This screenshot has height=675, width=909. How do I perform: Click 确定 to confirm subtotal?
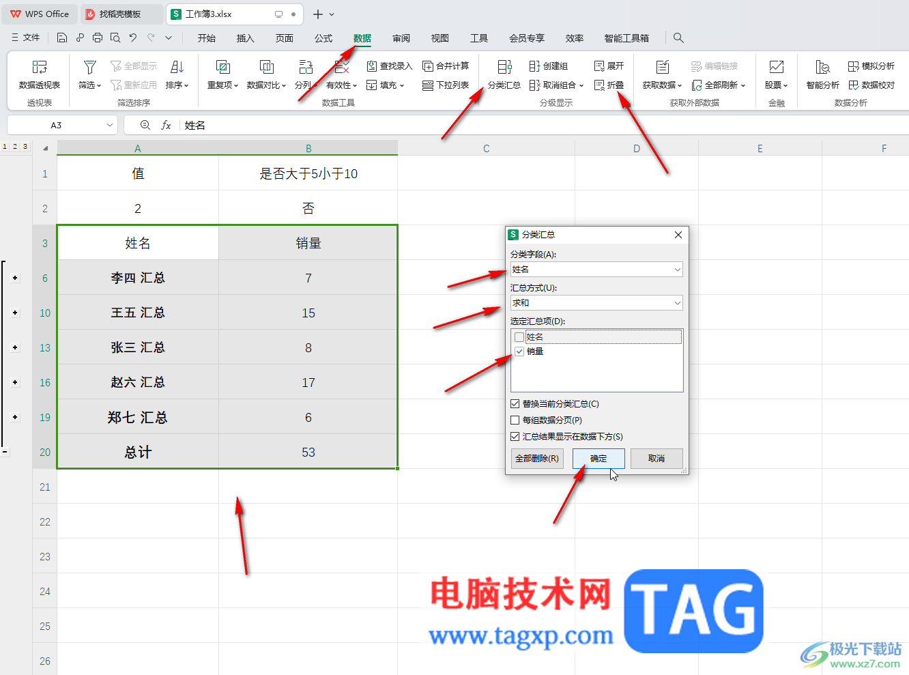[598, 459]
